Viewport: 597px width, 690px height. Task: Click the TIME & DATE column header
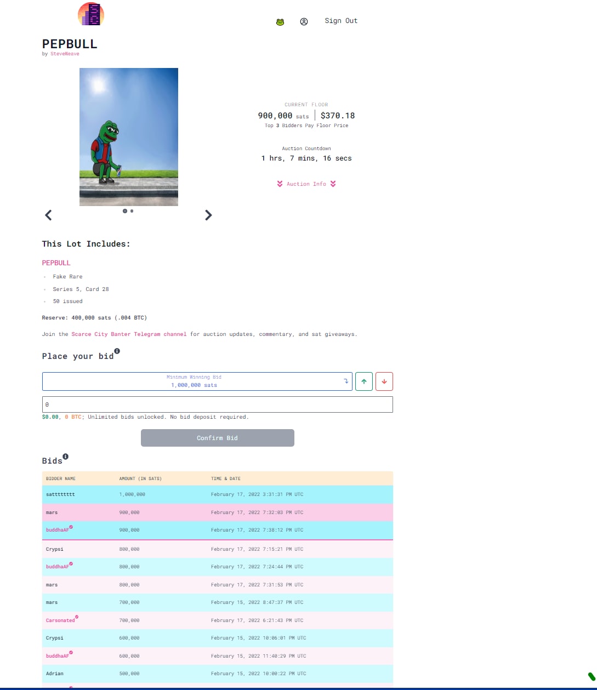coord(226,479)
